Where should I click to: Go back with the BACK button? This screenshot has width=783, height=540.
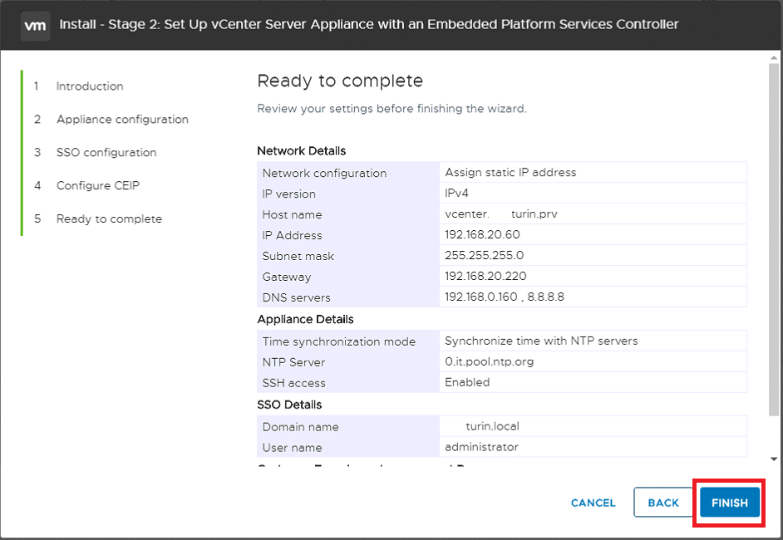coord(663,503)
